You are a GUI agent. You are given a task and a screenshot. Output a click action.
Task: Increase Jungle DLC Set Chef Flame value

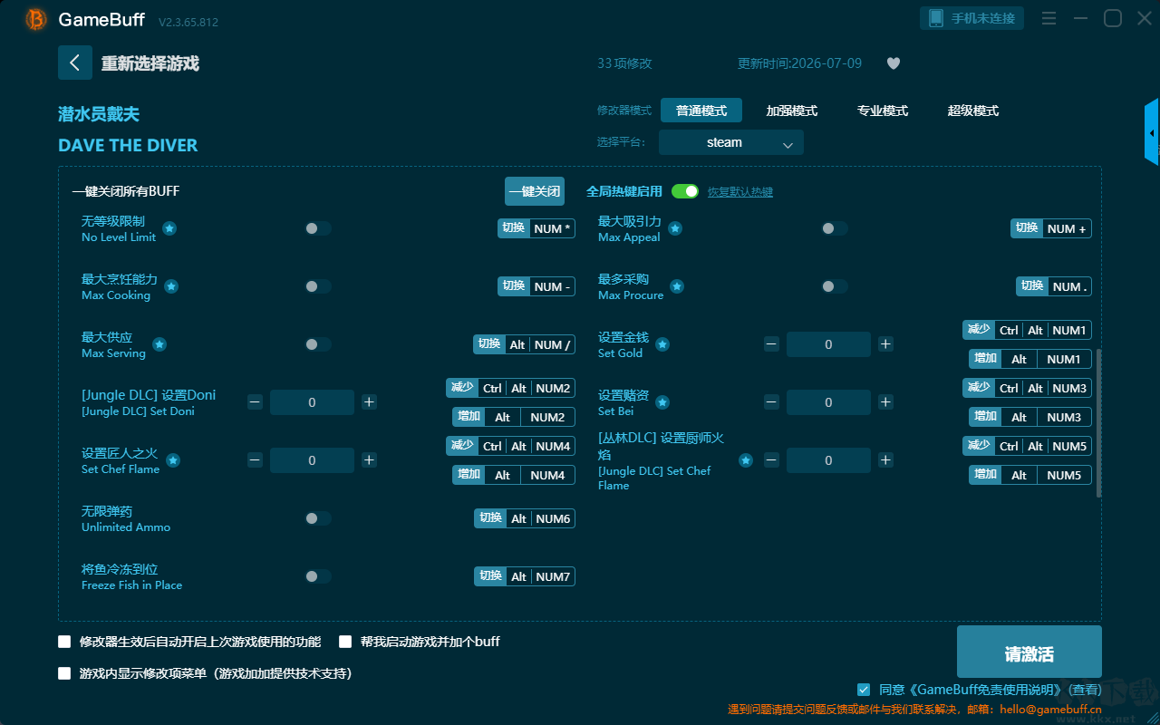point(885,460)
